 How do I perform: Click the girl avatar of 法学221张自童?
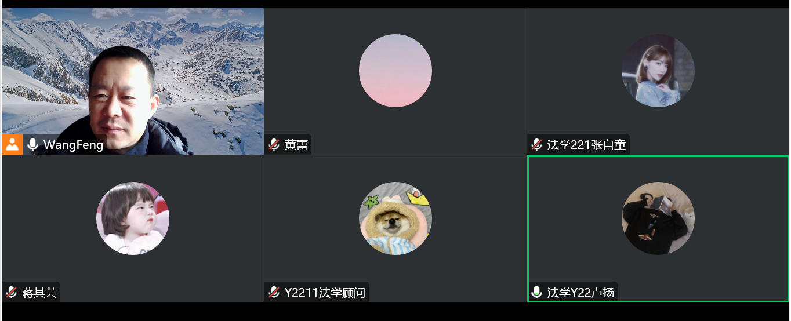click(658, 71)
